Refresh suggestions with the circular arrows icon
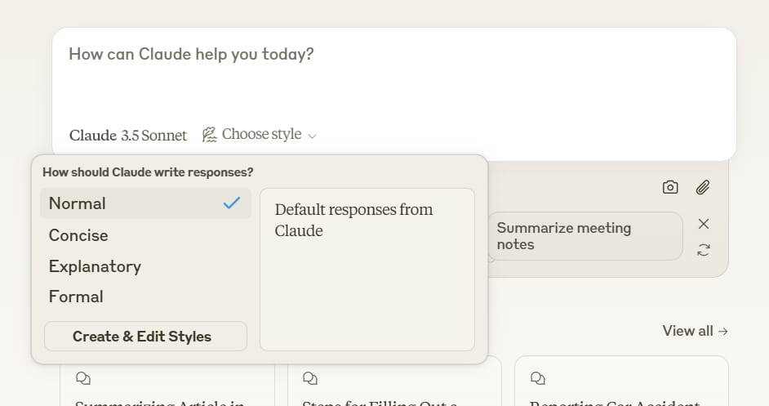Image resolution: width=769 pixels, height=406 pixels. (704, 250)
